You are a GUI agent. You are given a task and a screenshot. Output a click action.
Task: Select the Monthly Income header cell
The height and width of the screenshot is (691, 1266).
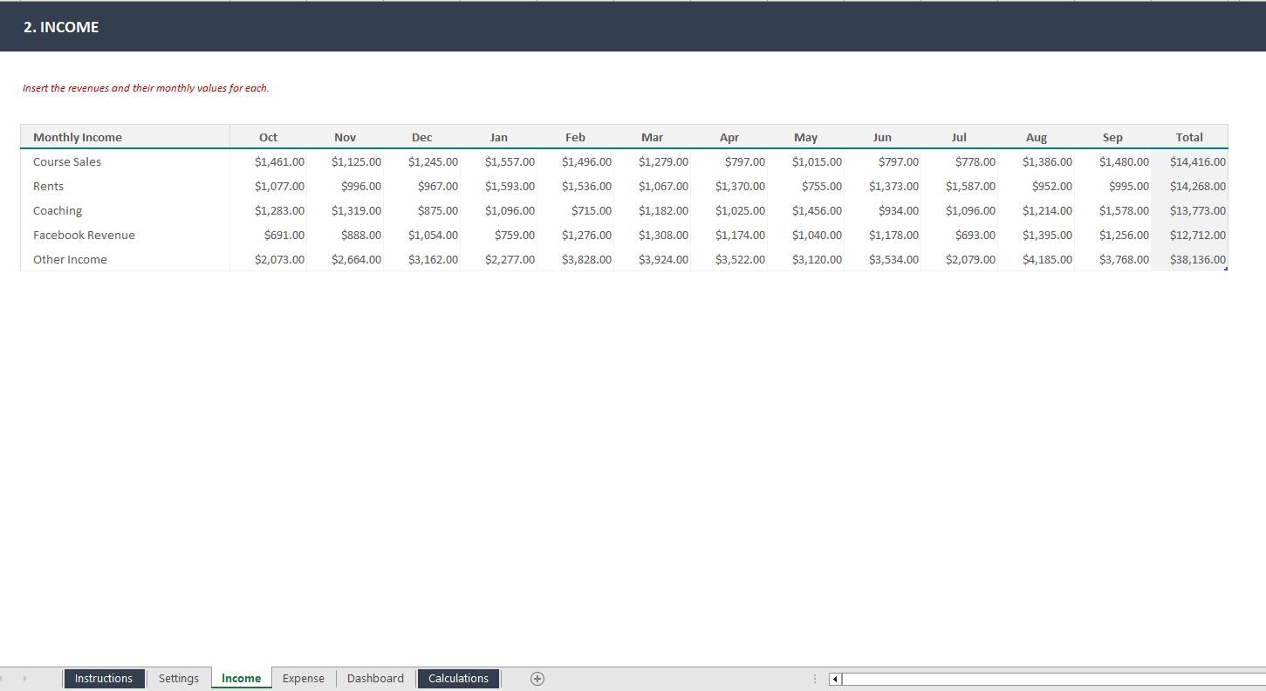(x=126, y=137)
